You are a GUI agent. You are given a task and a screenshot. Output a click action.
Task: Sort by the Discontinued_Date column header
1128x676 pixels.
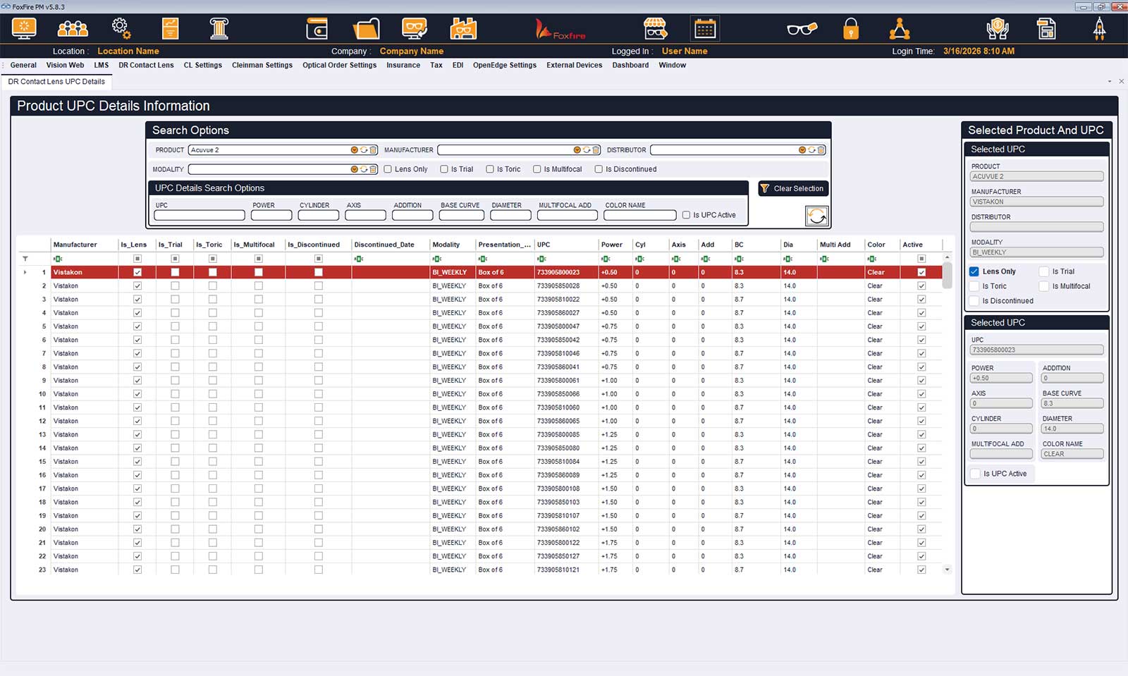(391, 245)
